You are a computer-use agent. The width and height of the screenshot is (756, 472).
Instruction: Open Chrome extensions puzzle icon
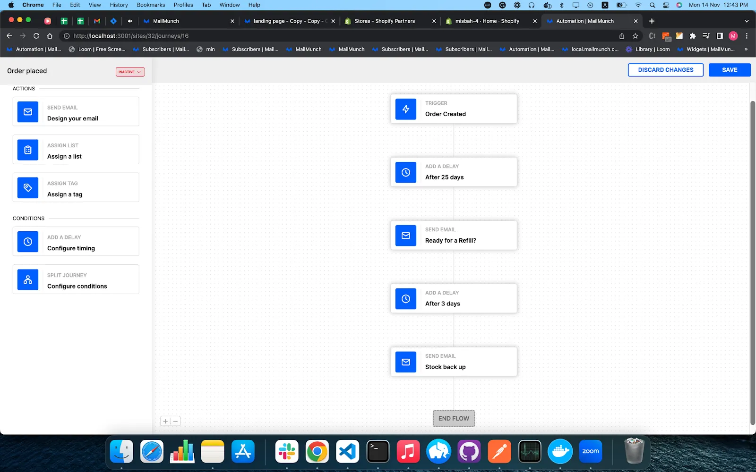click(693, 36)
